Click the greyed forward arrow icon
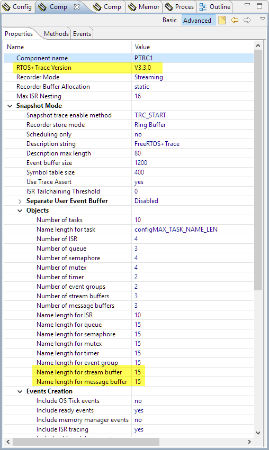 pyautogui.click(x=247, y=20)
